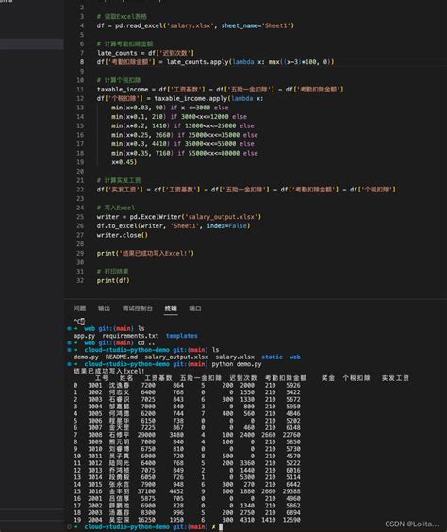The height and width of the screenshot is (532, 447).
Task: Click the command marker dot beside 'web git:(main) ls'
Action: [x=69, y=328]
